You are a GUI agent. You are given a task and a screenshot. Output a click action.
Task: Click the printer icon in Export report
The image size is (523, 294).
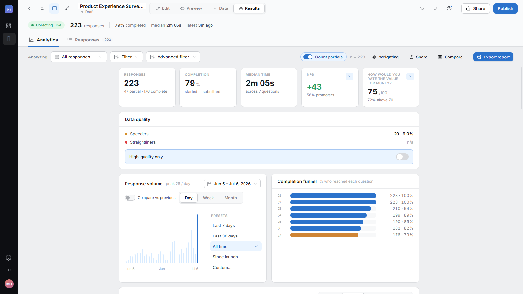point(479,57)
